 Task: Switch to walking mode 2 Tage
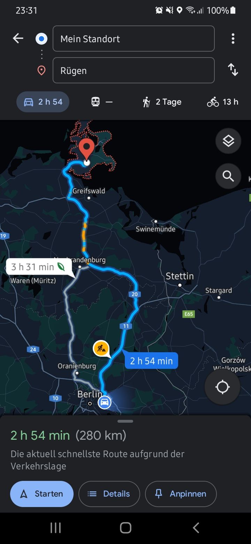pos(162,102)
